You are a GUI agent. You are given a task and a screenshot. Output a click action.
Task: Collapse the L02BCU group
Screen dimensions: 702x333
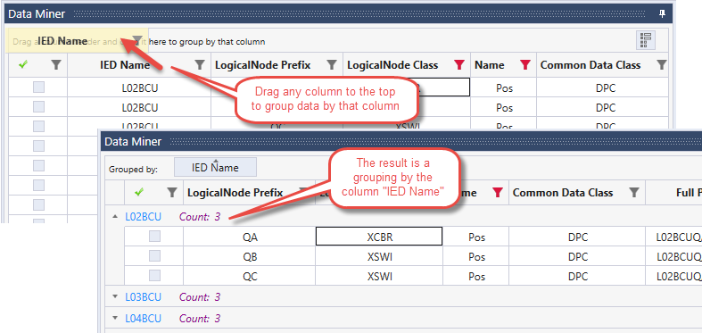pos(116,216)
